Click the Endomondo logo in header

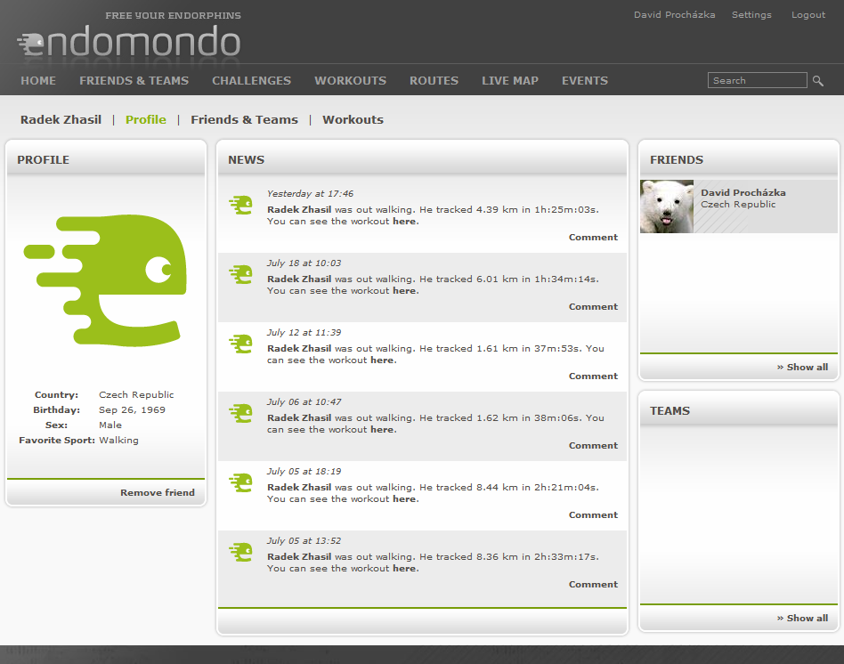pos(129,42)
